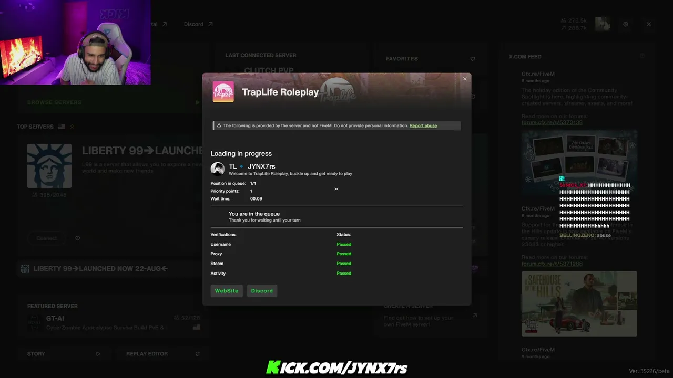Click the Passed status for Username
673x378 pixels.
tap(344, 244)
